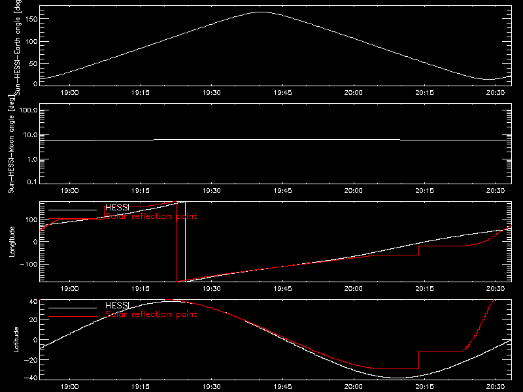
Task: Click the Latitude axis label
Action: tap(16, 340)
